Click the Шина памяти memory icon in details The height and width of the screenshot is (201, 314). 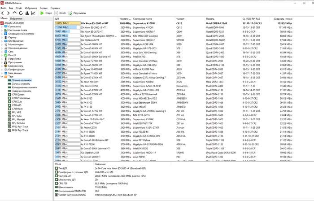point(57,187)
